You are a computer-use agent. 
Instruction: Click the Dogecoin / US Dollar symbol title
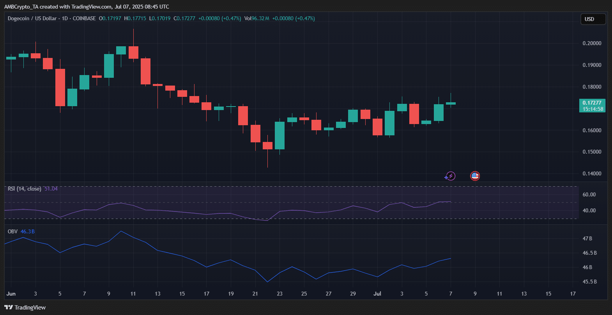coord(32,18)
